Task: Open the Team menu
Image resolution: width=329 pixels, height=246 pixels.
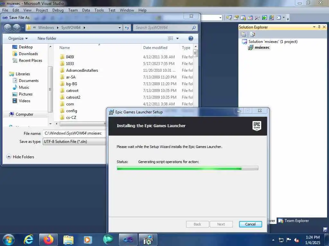Action: click(73, 10)
